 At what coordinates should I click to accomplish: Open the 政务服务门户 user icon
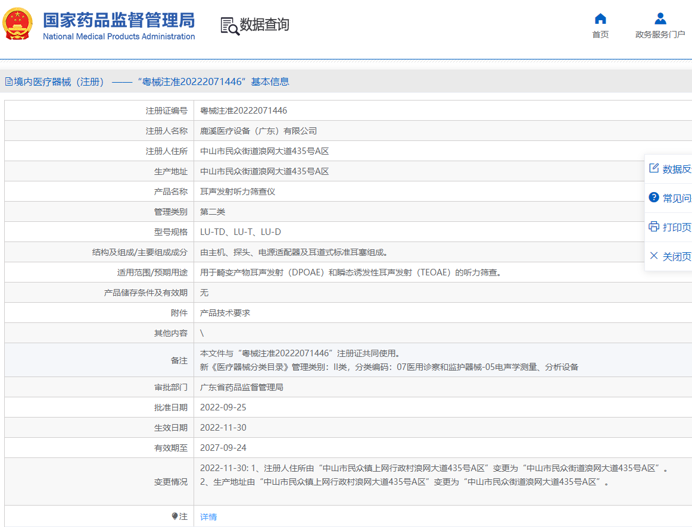660,18
